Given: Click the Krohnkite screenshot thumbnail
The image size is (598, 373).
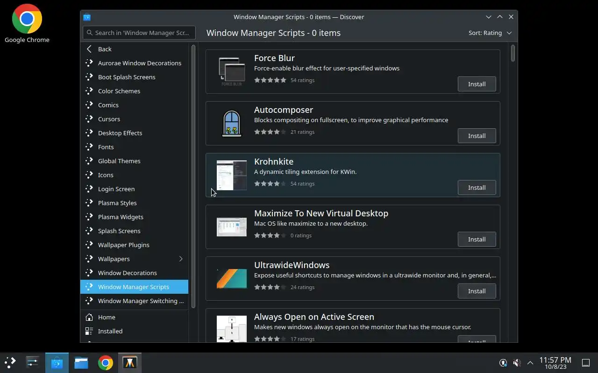Looking at the screenshot, I should pyautogui.click(x=232, y=175).
